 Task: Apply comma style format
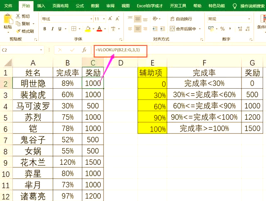click(230, 29)
